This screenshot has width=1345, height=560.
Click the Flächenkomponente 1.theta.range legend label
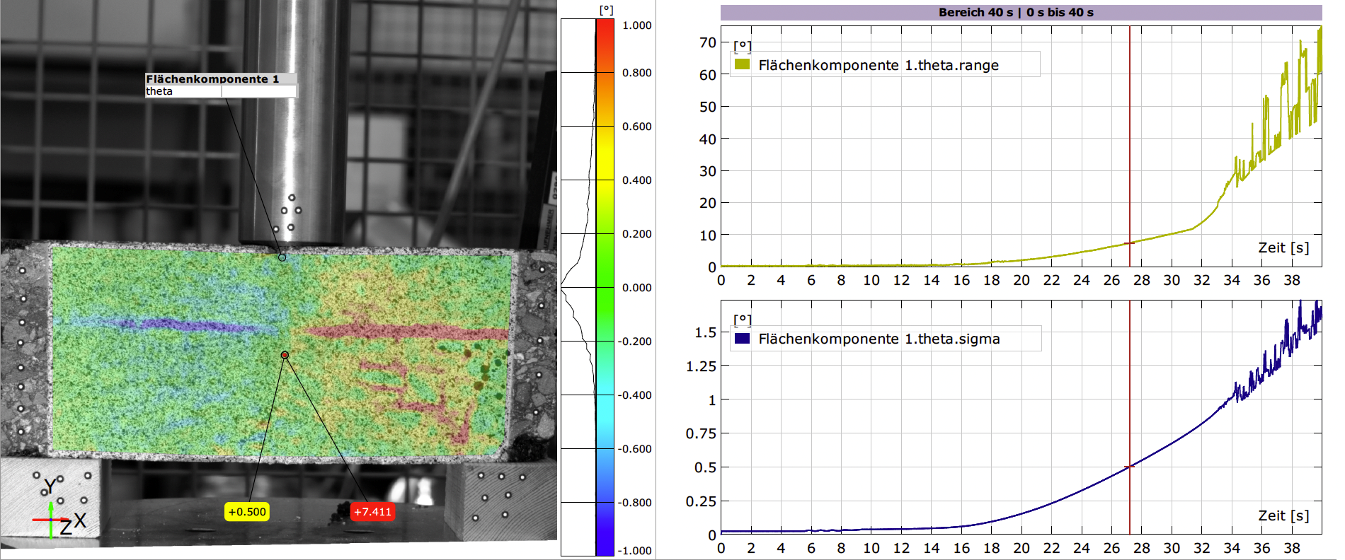click(x=878, y=65)
